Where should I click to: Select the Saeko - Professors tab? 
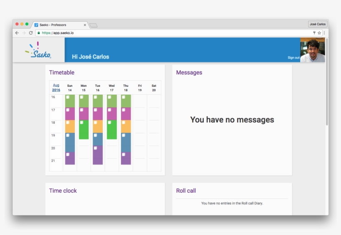point(59,25)
